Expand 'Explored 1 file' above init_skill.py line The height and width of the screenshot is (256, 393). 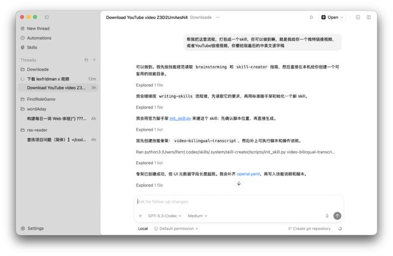[149, 107]
